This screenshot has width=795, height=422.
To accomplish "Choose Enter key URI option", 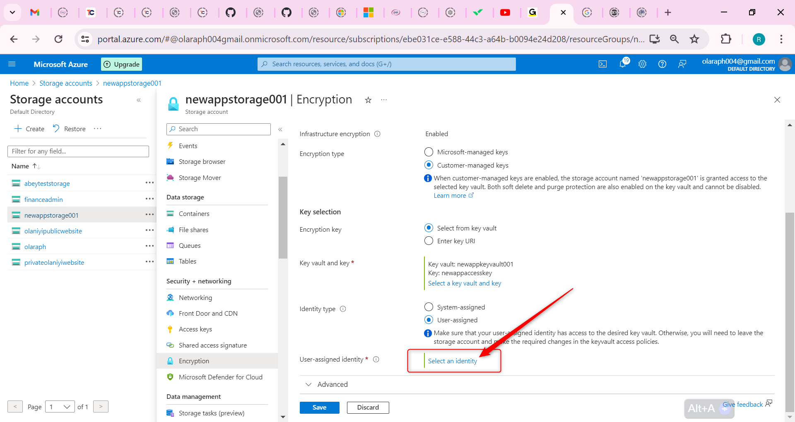I will [429, 241].
